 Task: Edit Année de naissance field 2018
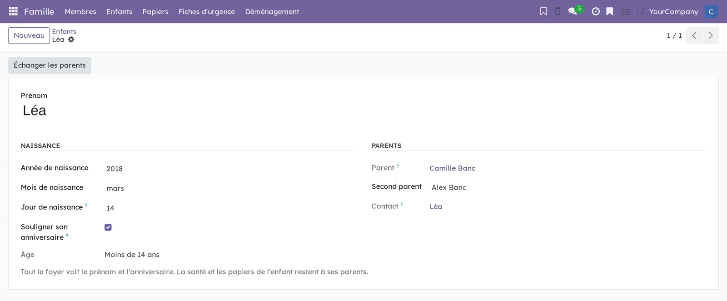230,169
